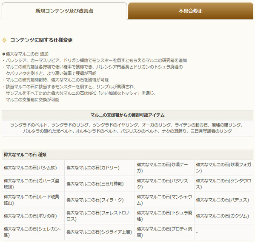
Task: Select the 偉大なマルニの石(ポリの森) cell
Action: (33, 216)
